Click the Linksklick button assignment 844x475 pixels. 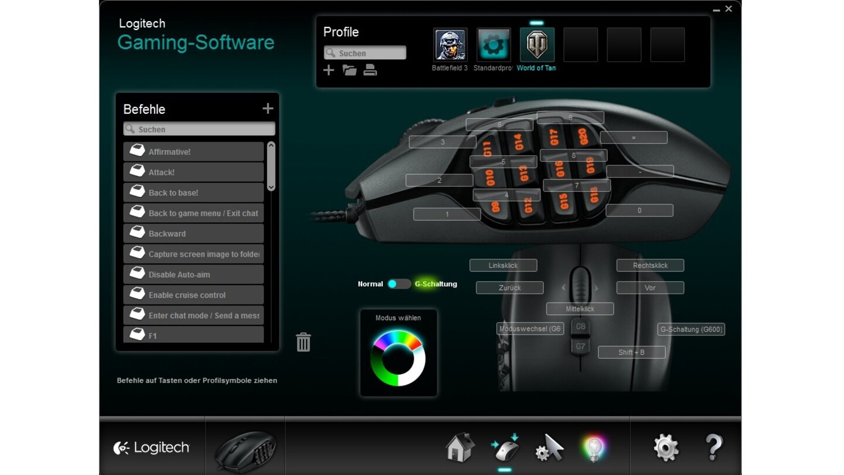[x=503, y=266]
